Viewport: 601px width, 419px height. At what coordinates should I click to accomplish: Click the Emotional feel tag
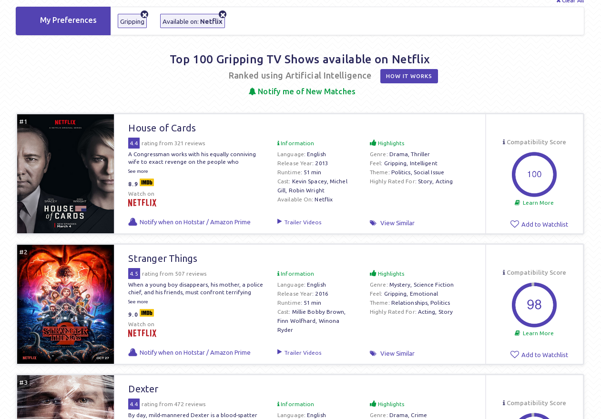(x=424, y=294)
